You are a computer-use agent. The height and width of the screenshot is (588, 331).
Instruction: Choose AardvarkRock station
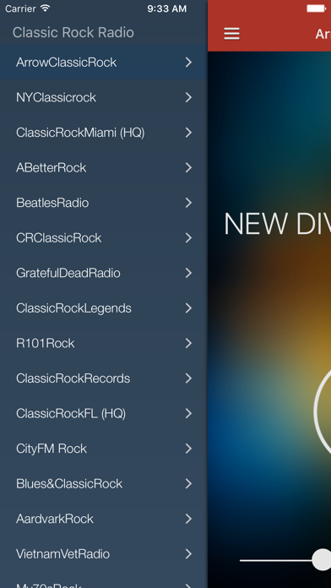pos(104,519)
